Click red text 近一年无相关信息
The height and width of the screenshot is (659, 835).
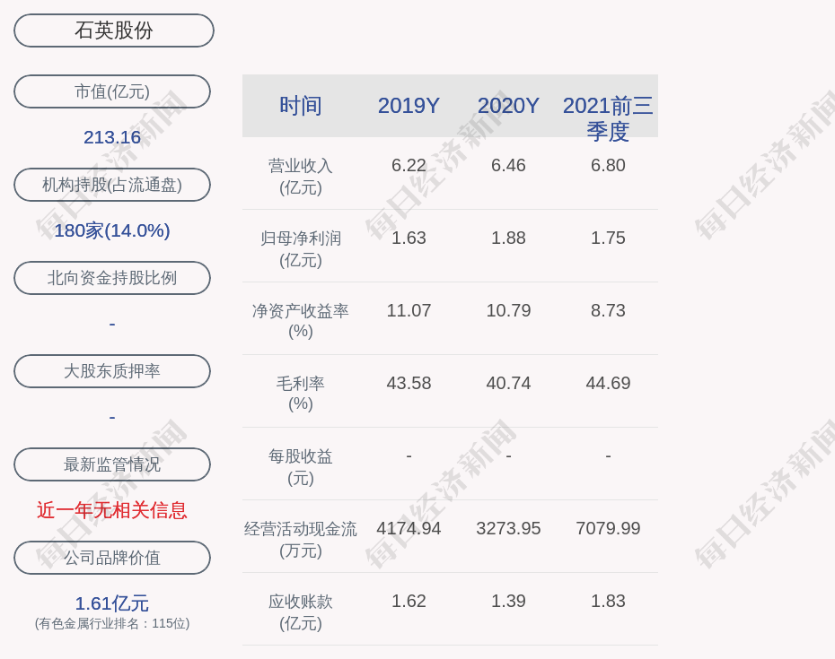coord(112,510)
